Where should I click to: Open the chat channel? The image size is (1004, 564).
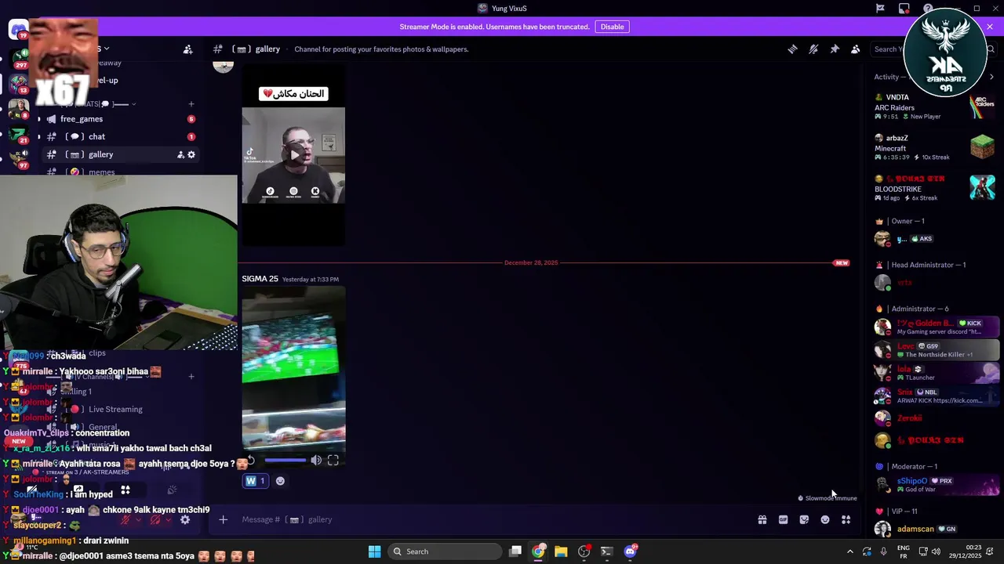tap(118, 136)
